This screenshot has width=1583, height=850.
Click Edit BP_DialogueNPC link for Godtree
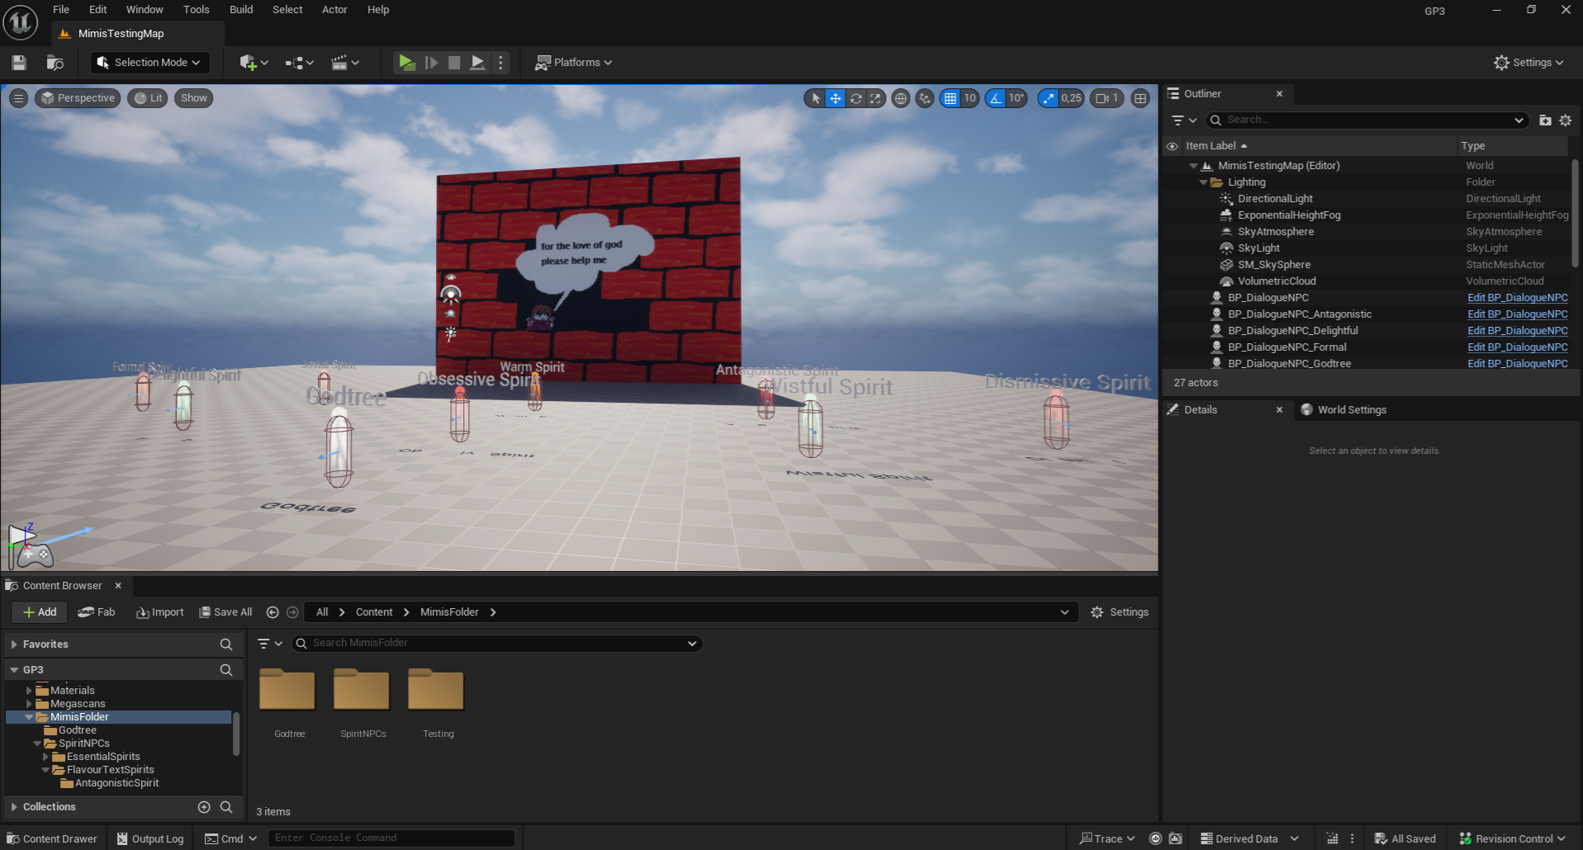click(x=1517, y=364)
